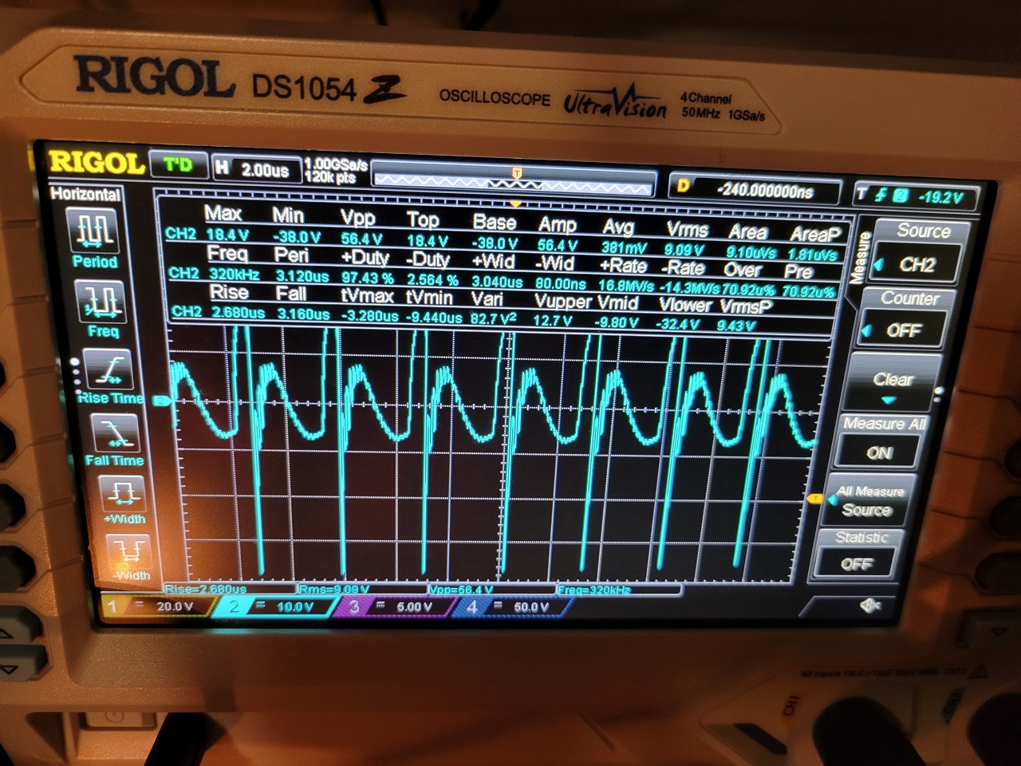This screenshot has height=766, width=1021.
Task: Toggle channel 1 label at 20.0 V
Action: 158,606
